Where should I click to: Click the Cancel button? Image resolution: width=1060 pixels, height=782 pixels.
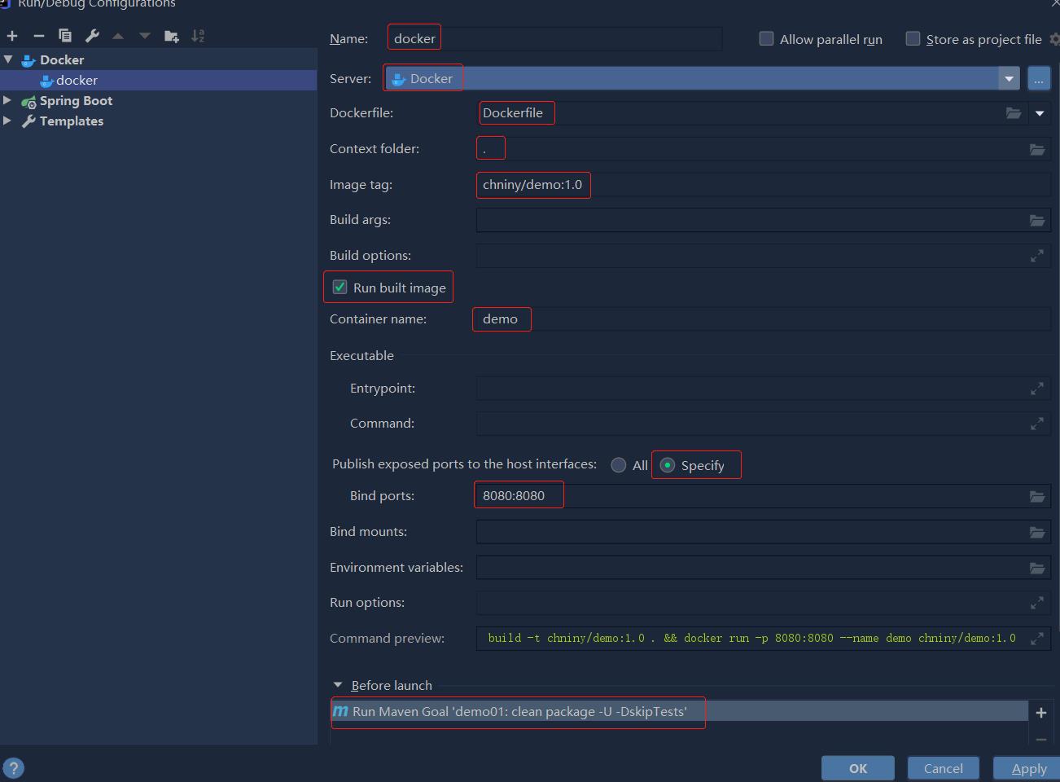click(x=944, y=768)
